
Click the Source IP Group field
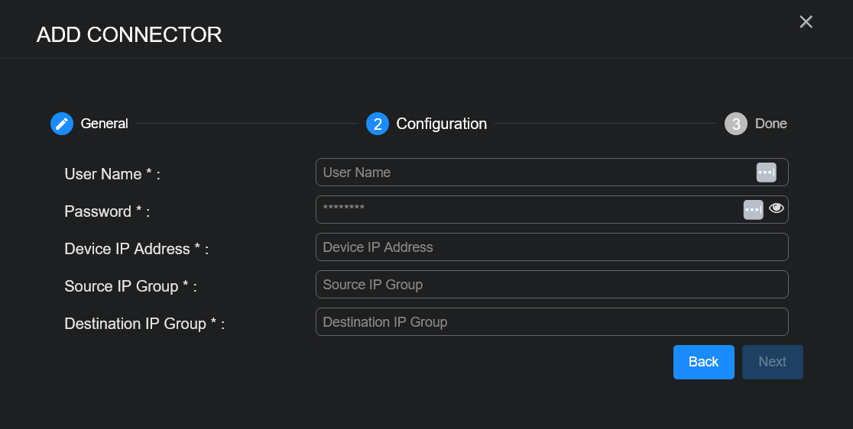(x=551, y=285)
